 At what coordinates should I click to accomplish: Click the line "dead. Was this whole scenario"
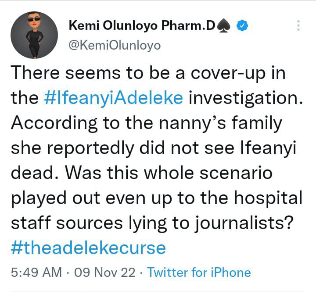click(x=141, y=173)
